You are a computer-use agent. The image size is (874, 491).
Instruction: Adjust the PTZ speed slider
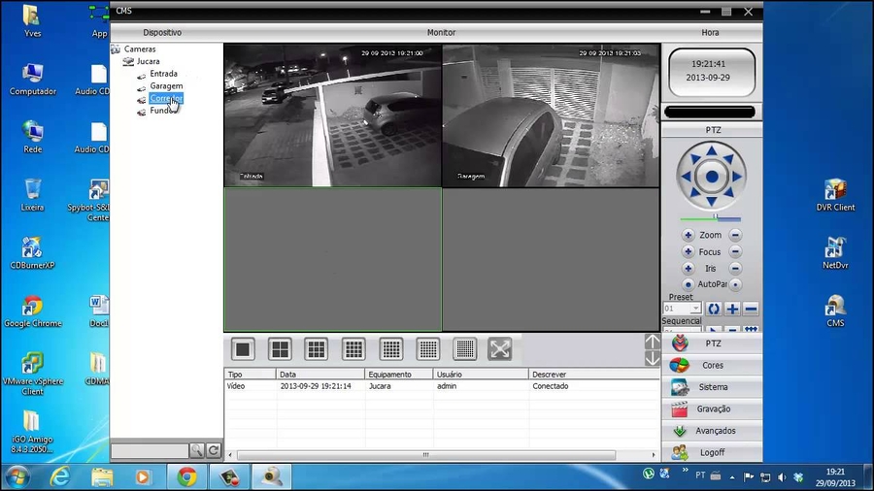tap(716, 217)
